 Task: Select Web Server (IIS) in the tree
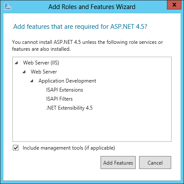pyautogui.click(x=41, y=63)
